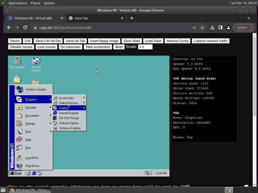Click the Shut Down icon
The height and width of the screenshot is (193, 258).
point(19,166)
